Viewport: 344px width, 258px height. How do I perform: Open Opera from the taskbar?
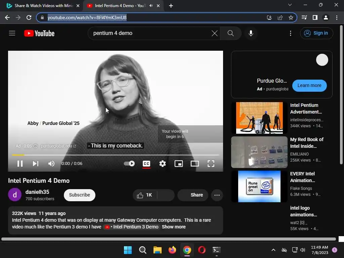pyautogui.click(x=202, y=250)
